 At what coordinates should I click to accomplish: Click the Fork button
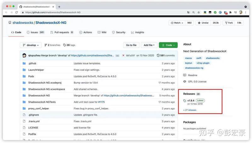pyautogui.click(x=229, y=23)
